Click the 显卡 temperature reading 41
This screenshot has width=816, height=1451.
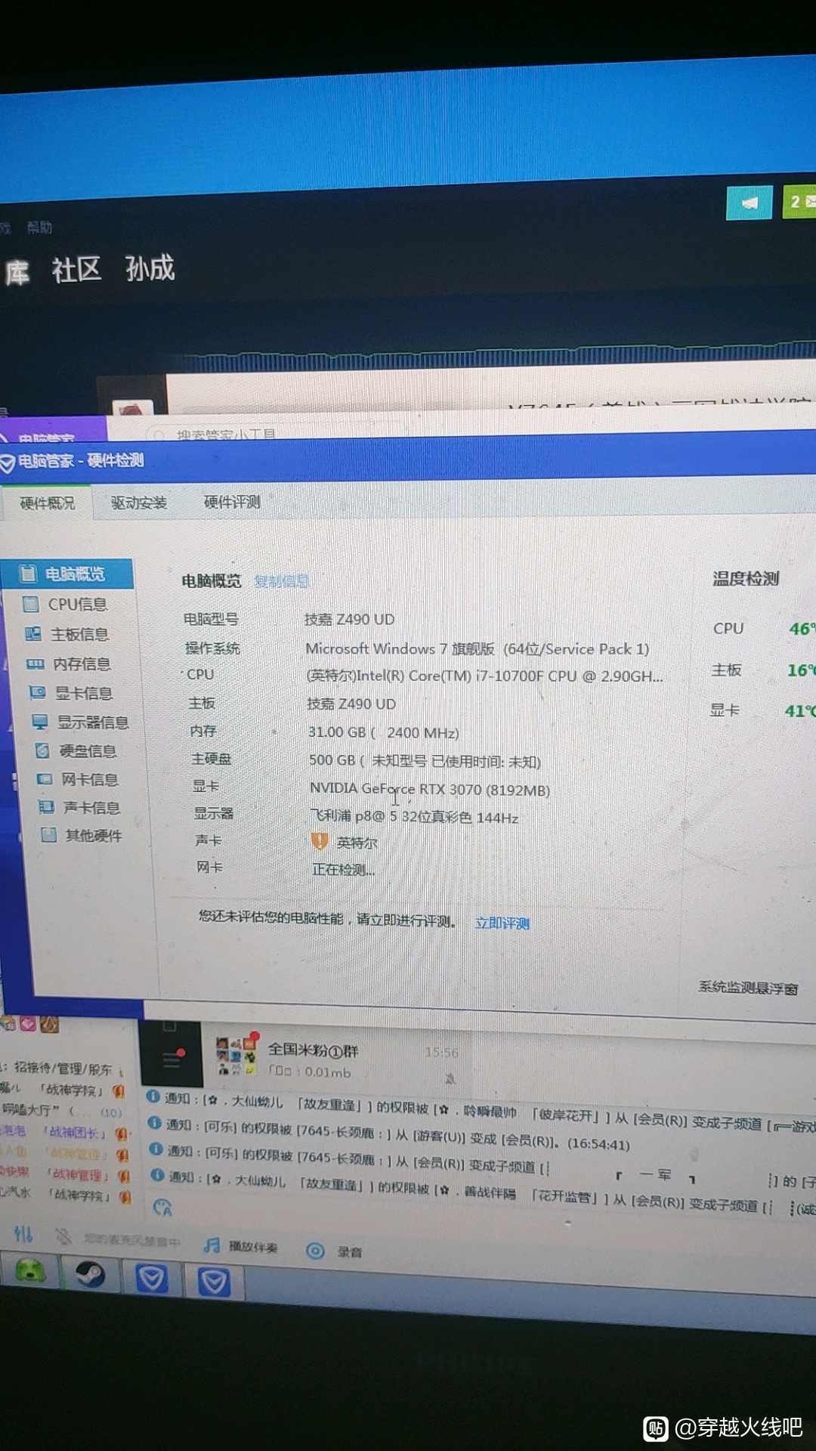(x=799, y=711)
